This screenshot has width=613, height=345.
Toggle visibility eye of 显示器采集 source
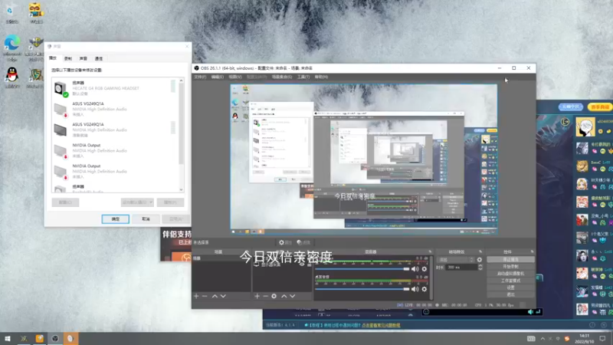302,264
